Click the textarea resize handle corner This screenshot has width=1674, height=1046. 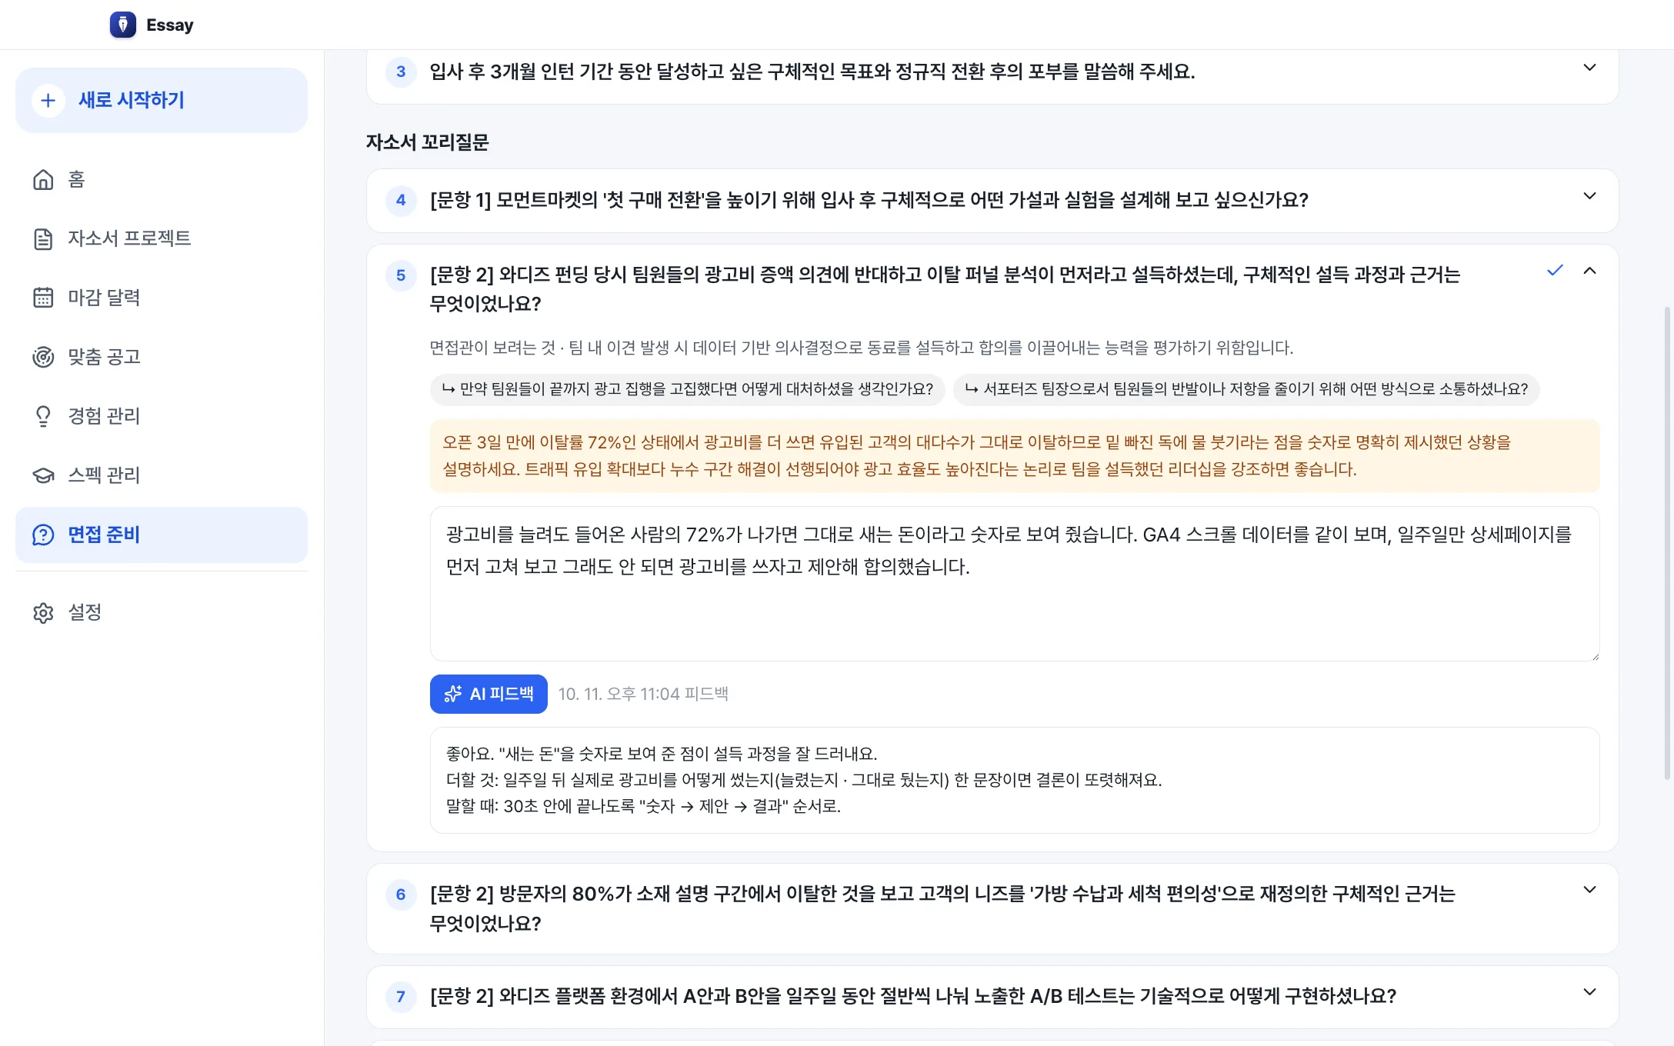(x=1595, y=656)
